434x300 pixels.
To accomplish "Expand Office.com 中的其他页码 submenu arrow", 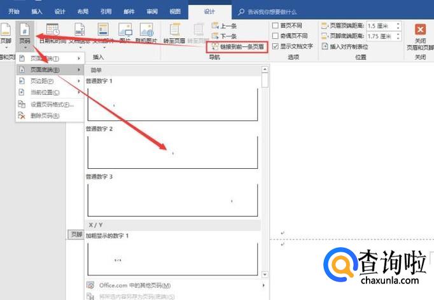I will tap(263, 285).
